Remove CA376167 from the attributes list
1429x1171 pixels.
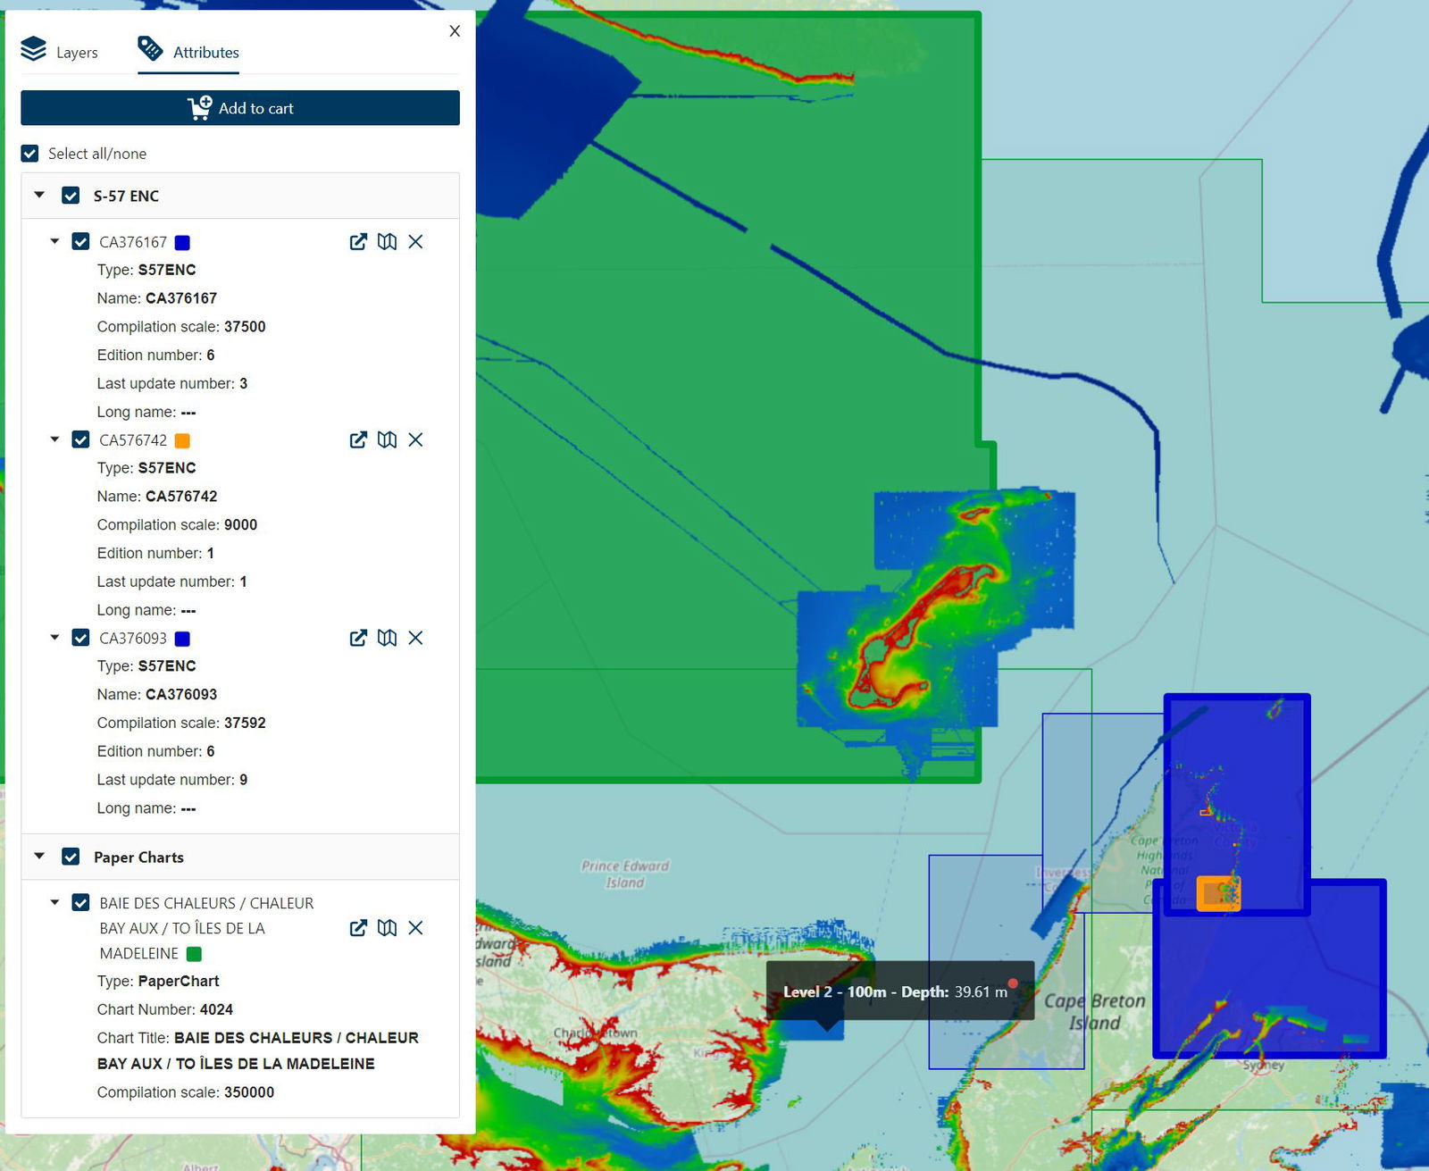click(x=416, y=241)
